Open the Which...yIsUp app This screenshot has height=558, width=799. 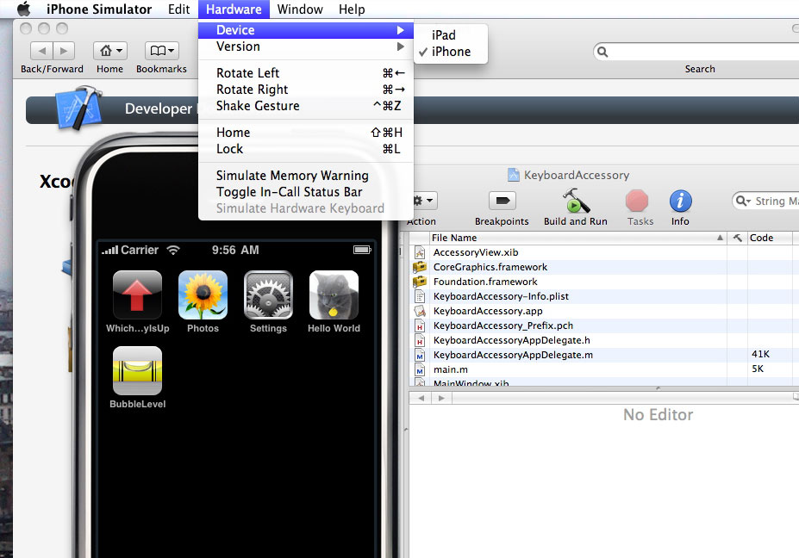(137, 294)
